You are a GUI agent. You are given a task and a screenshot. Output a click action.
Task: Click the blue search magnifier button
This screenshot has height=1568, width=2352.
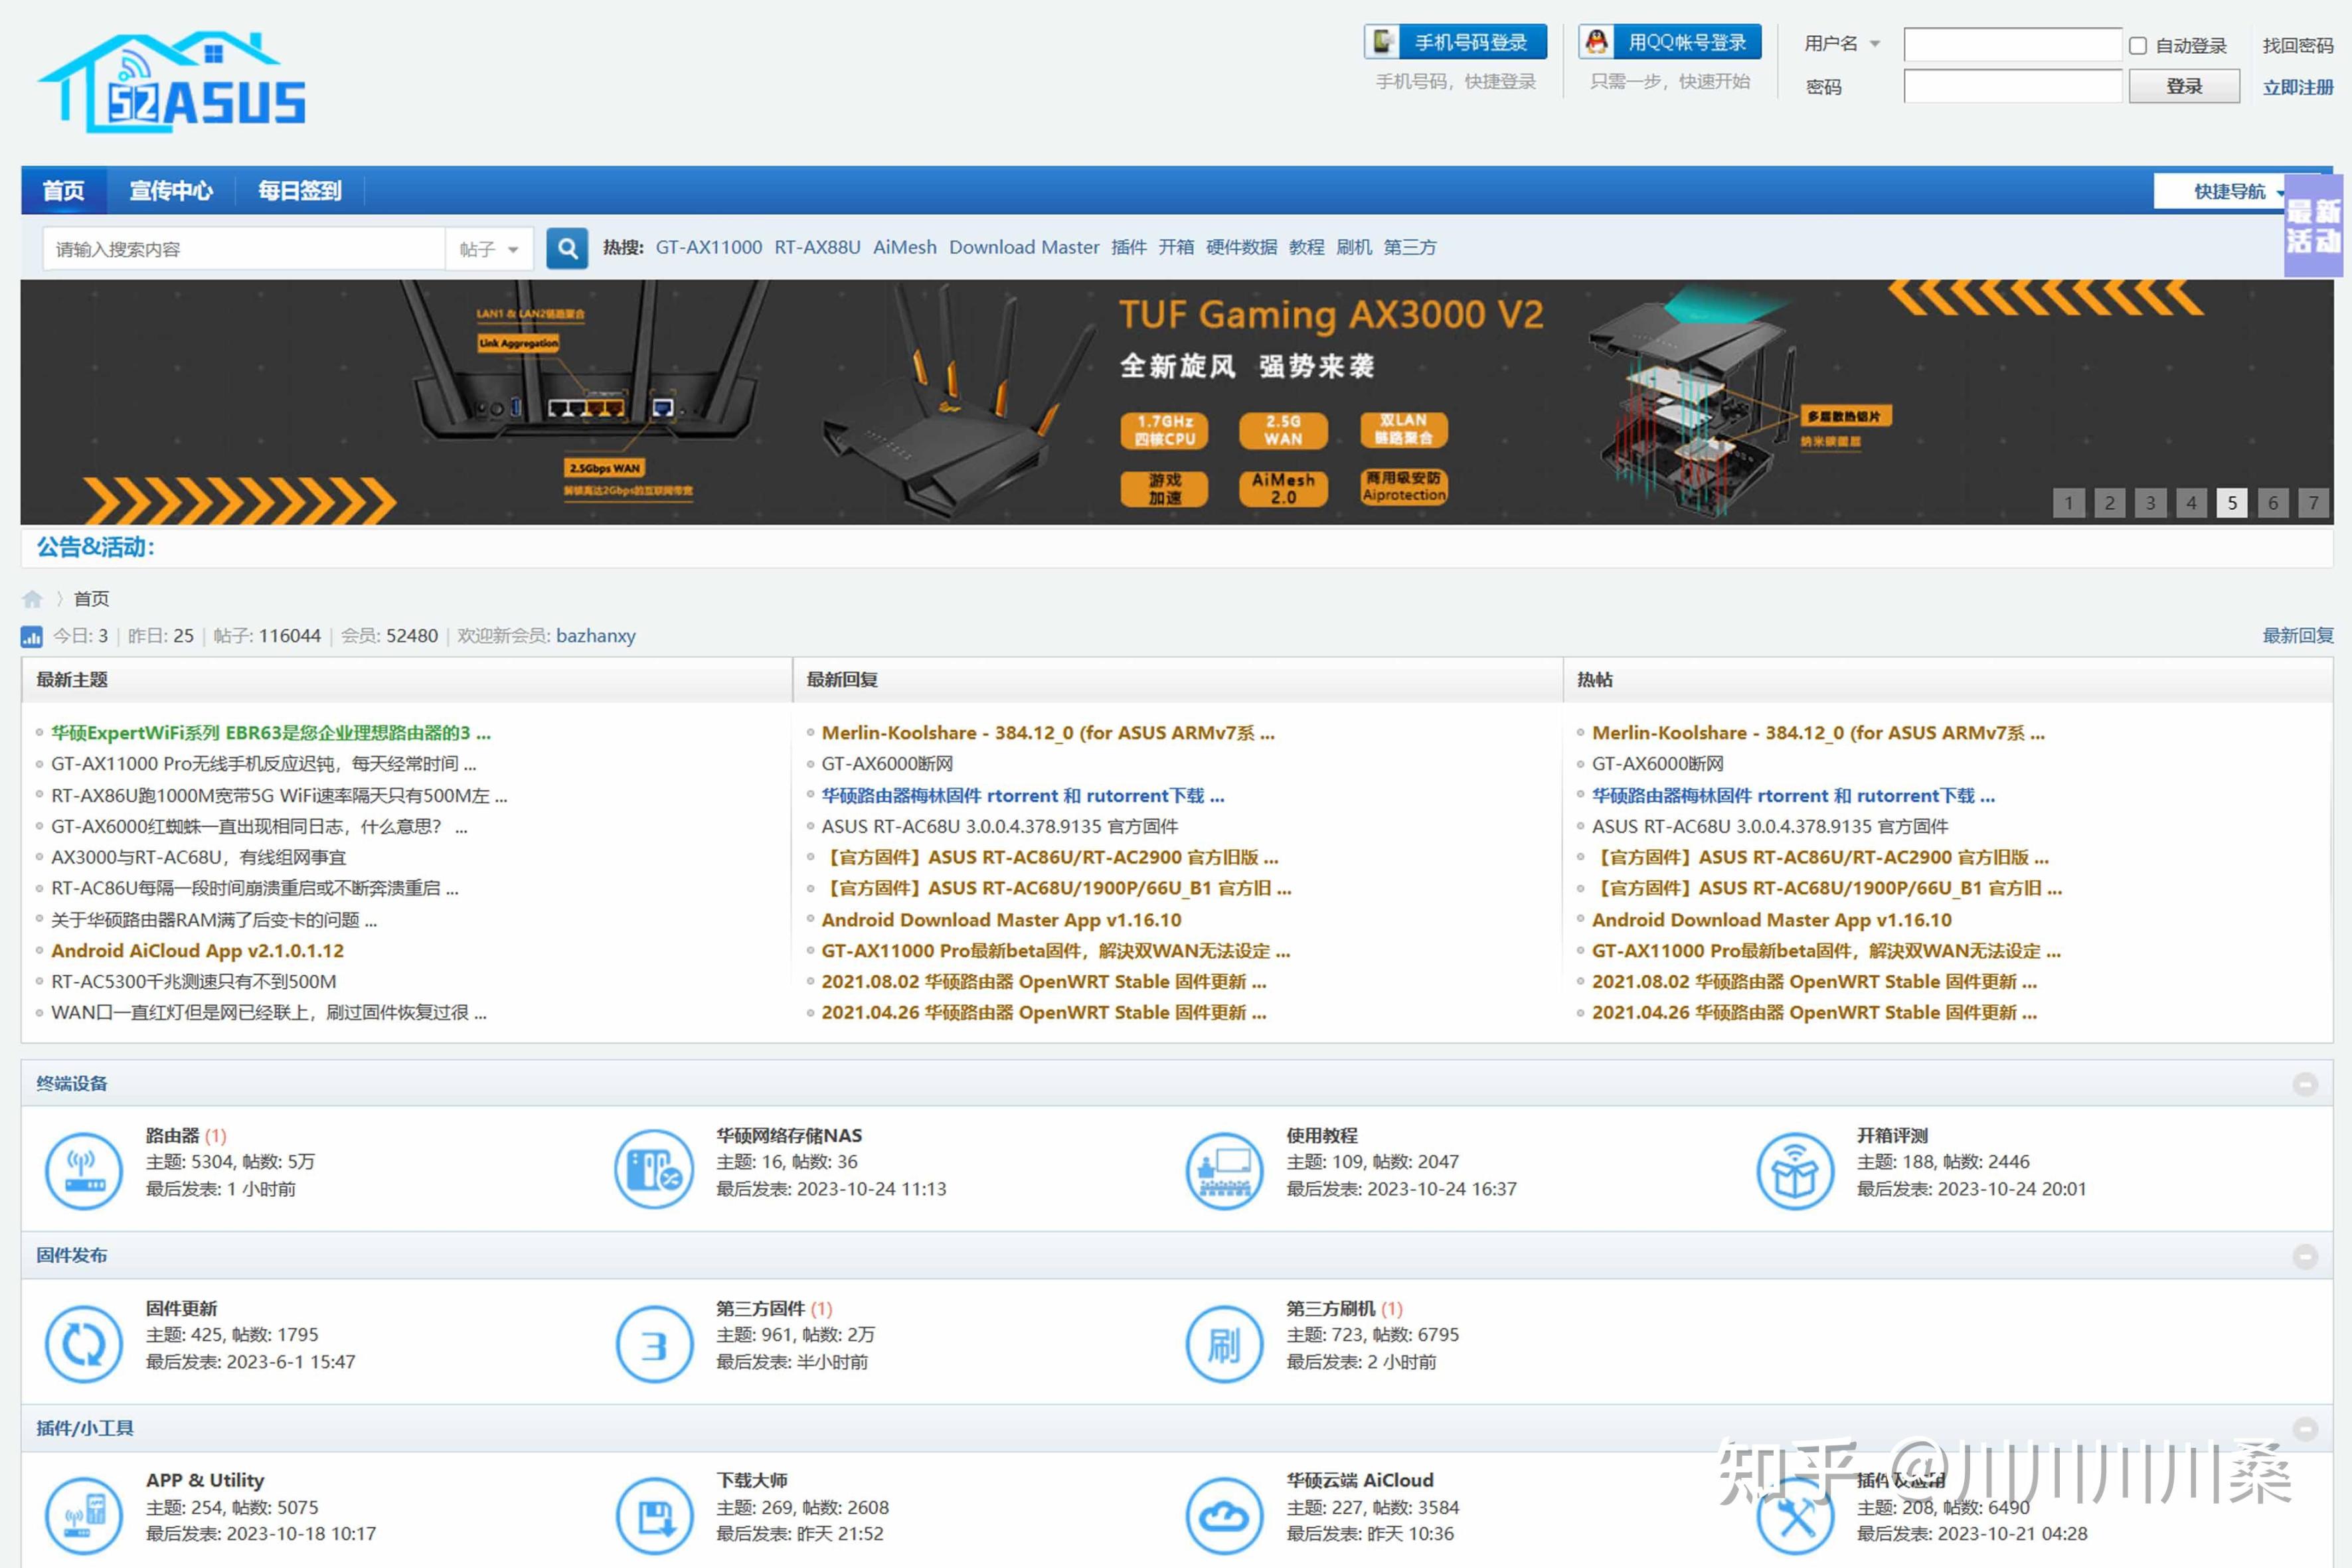567,248
